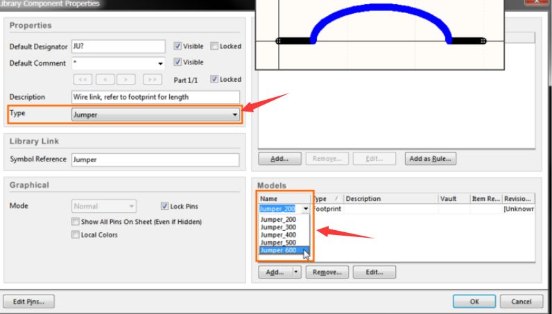This screenshot has height=314, width=552.
Task: Go to previous part with < button
Action: click(x=105, y=80)
